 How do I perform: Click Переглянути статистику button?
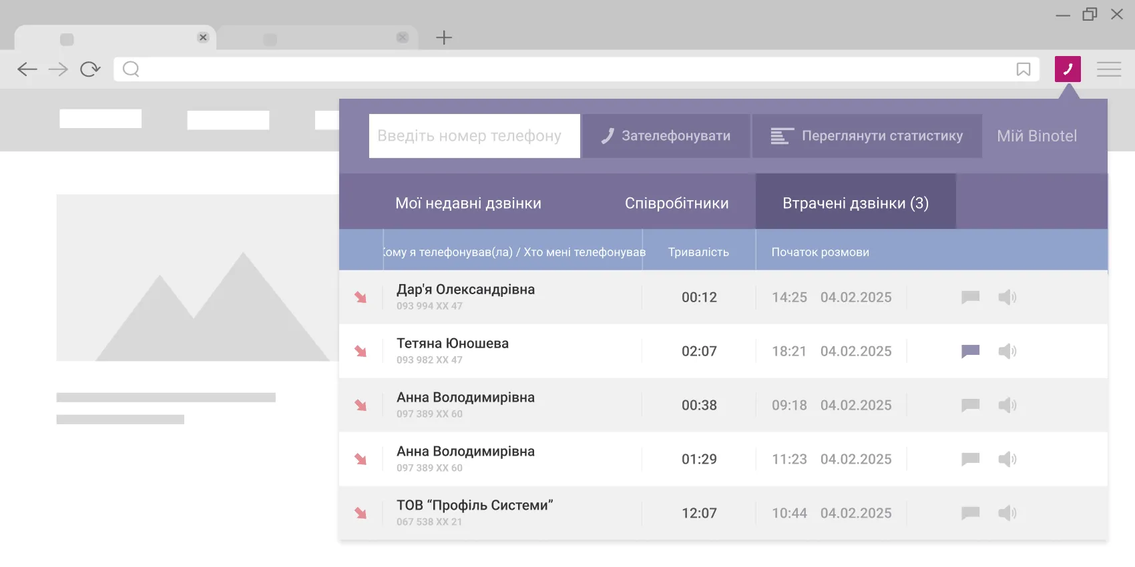point(867,136)
